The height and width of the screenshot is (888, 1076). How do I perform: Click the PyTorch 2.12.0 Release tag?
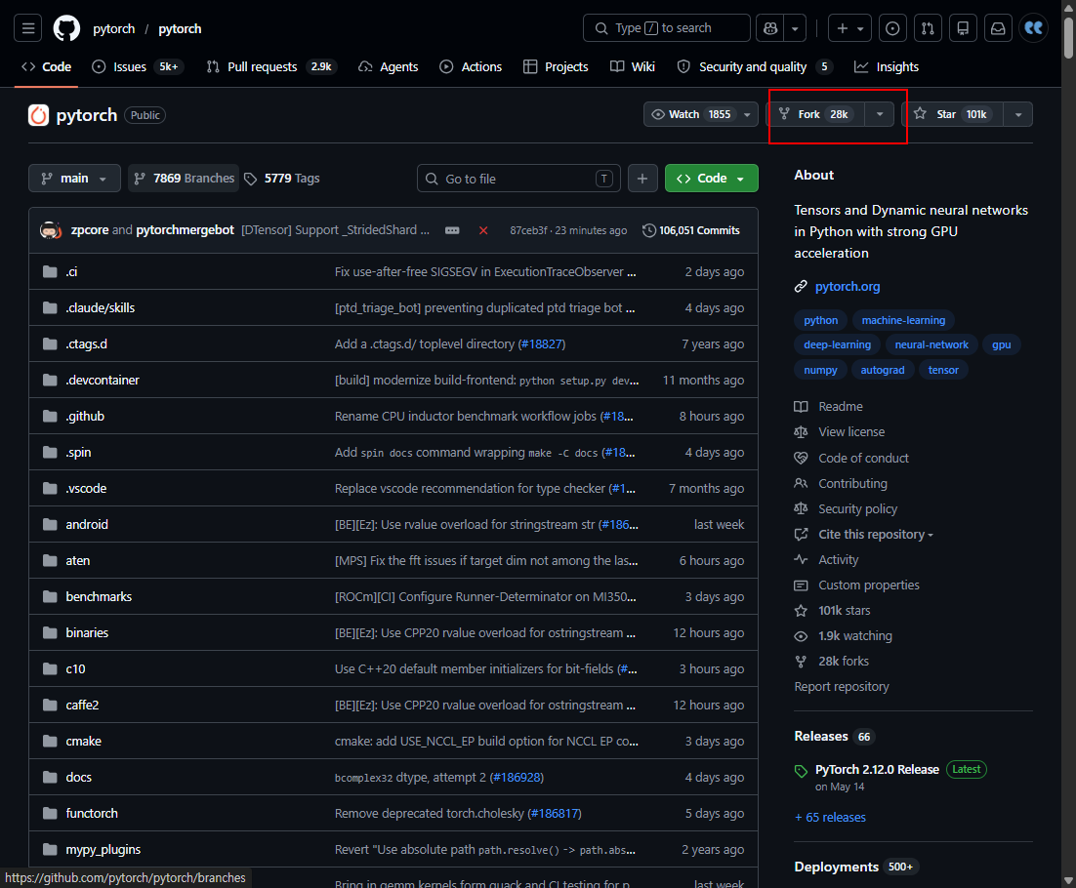coord(876,769)
